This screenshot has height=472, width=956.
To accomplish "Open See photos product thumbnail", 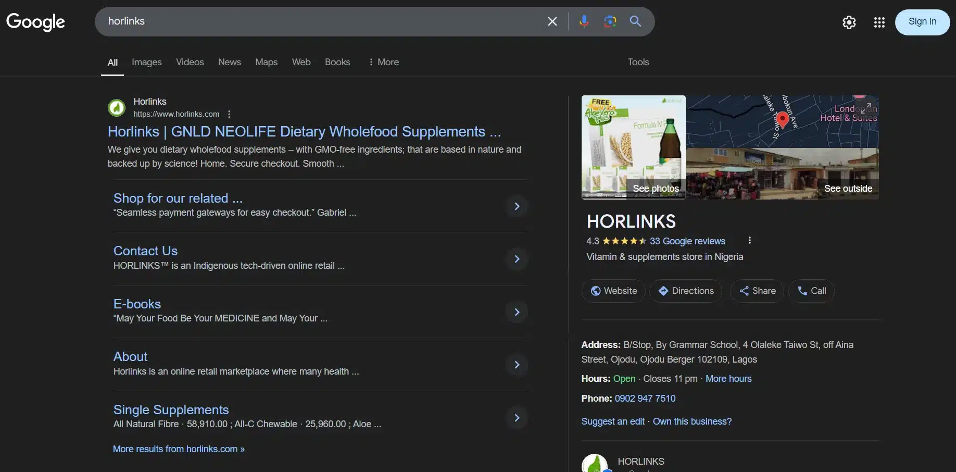I will (633, 147).
